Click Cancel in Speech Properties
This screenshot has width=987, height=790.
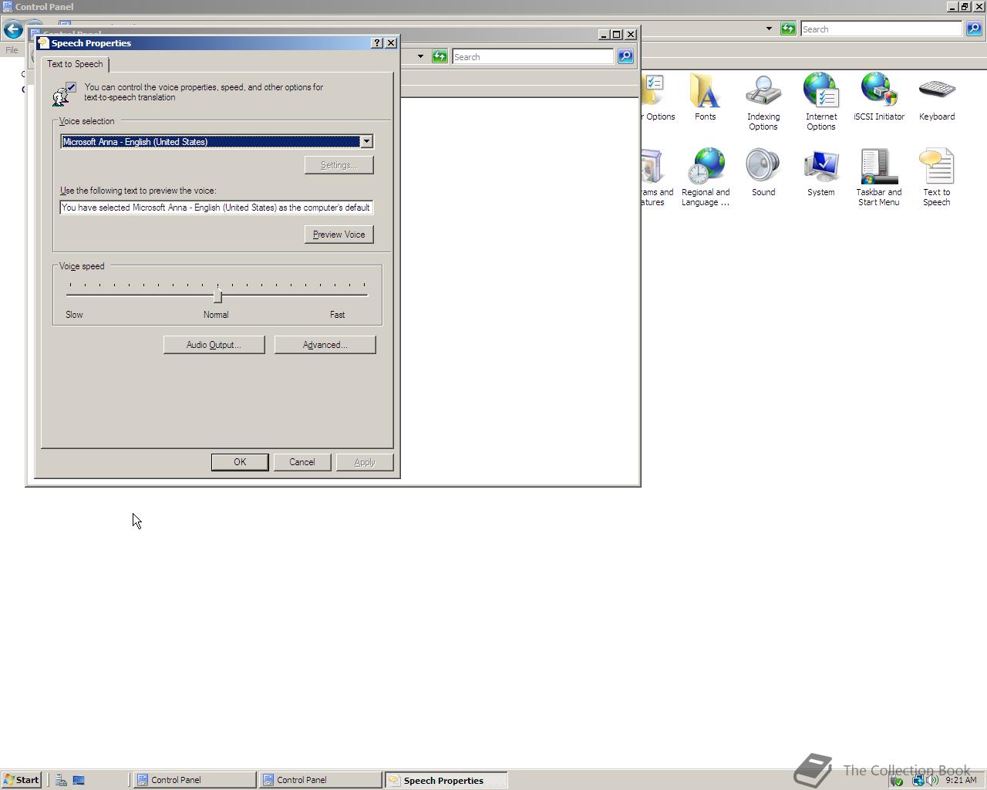[x=302, y=462]
